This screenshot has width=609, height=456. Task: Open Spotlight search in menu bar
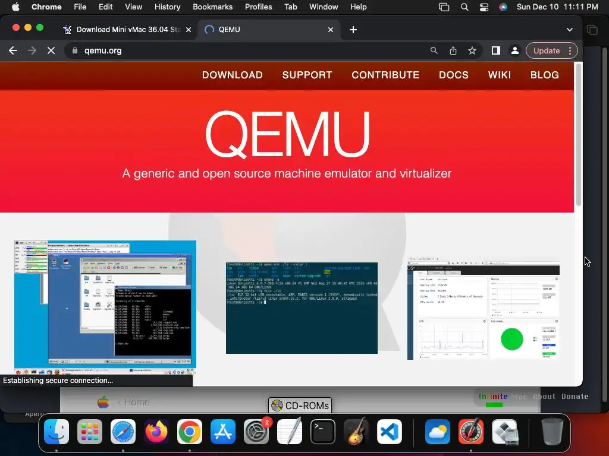coord(464,7)
